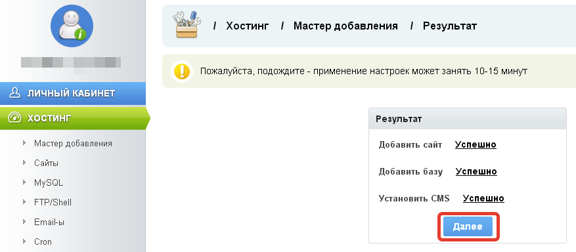Click the toolbox icon in the breadcrumb
This screenshot has height=252, width=576.
[187, 24]
